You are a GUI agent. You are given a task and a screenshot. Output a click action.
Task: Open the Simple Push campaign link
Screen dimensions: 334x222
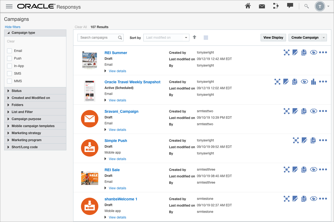116,141
